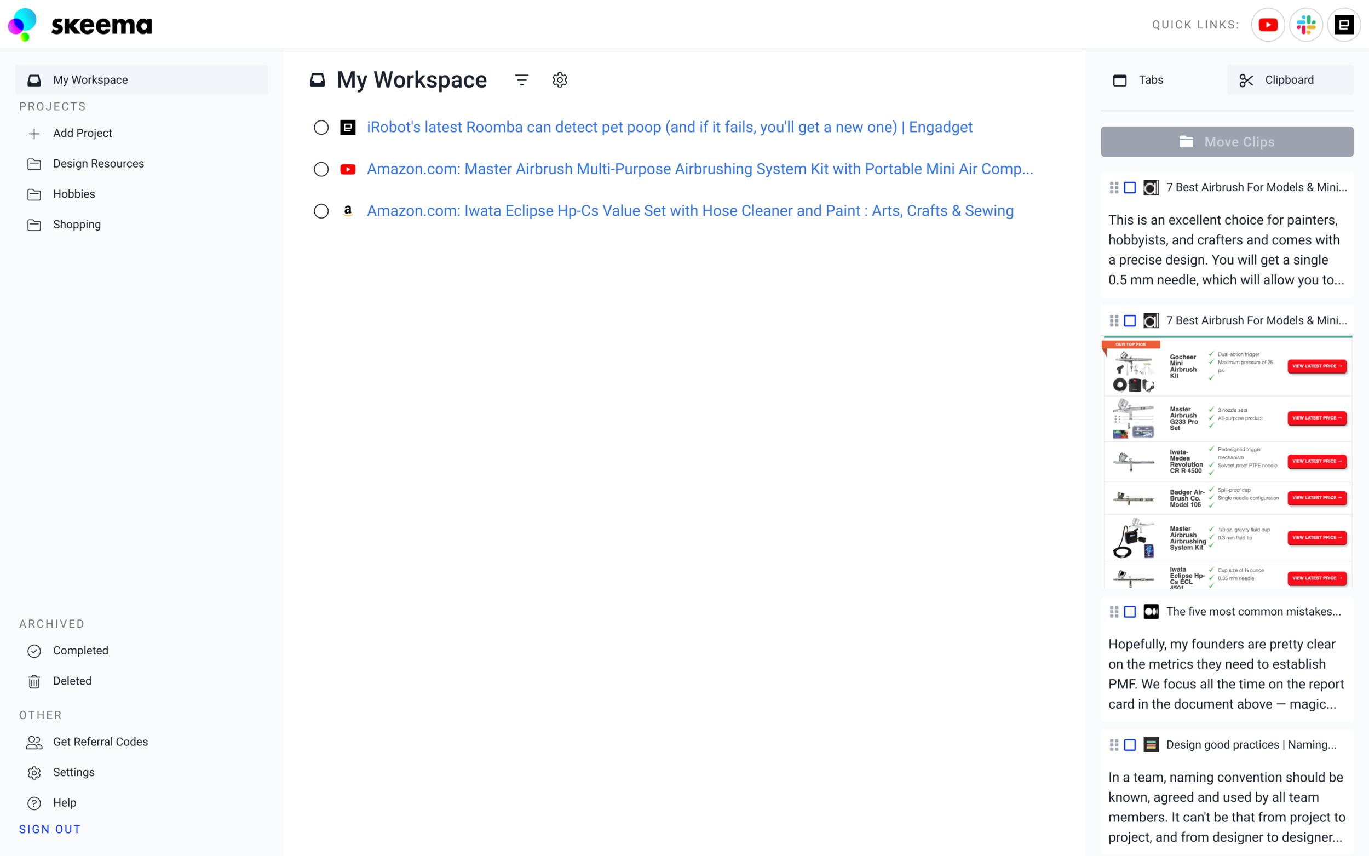This screenshot has width=1369, height=856.
Task: Mark the Master Airbrush item as complete
Action: [321, 169]
